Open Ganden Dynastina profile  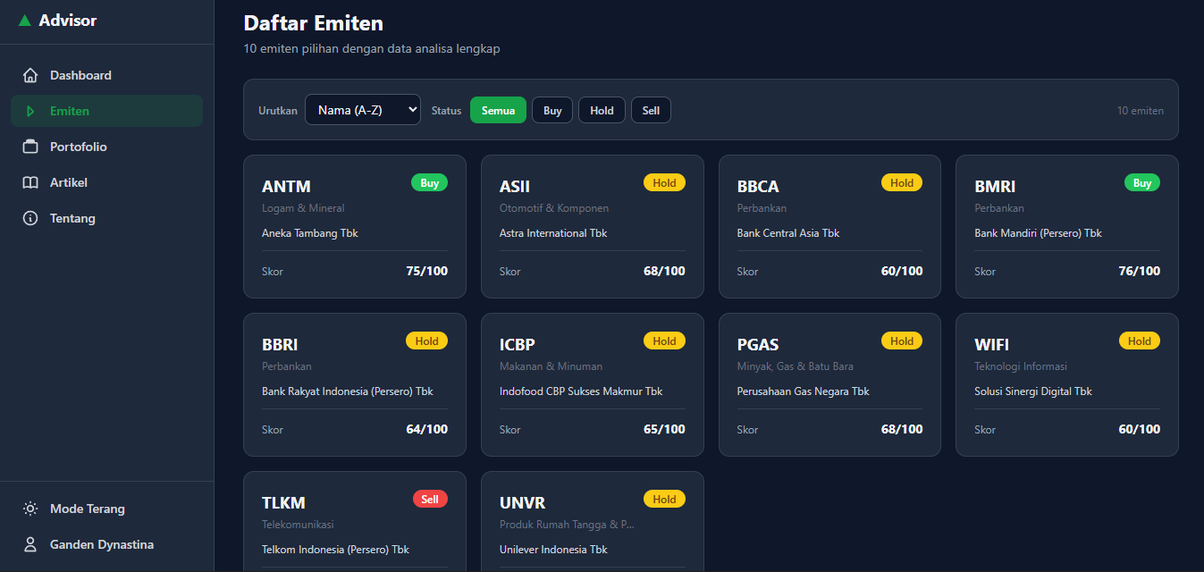pos(106,544)
